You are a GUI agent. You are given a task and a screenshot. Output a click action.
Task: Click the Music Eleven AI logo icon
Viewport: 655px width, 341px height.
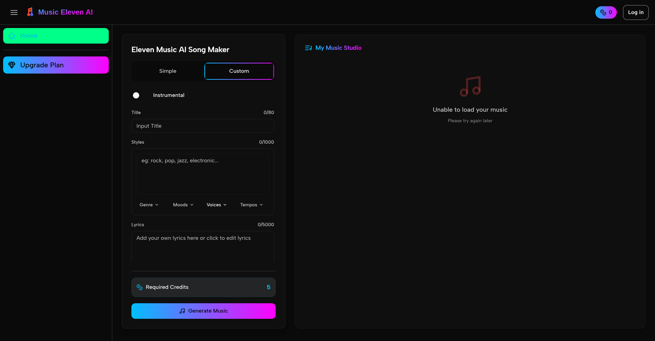tap(30, 12)
